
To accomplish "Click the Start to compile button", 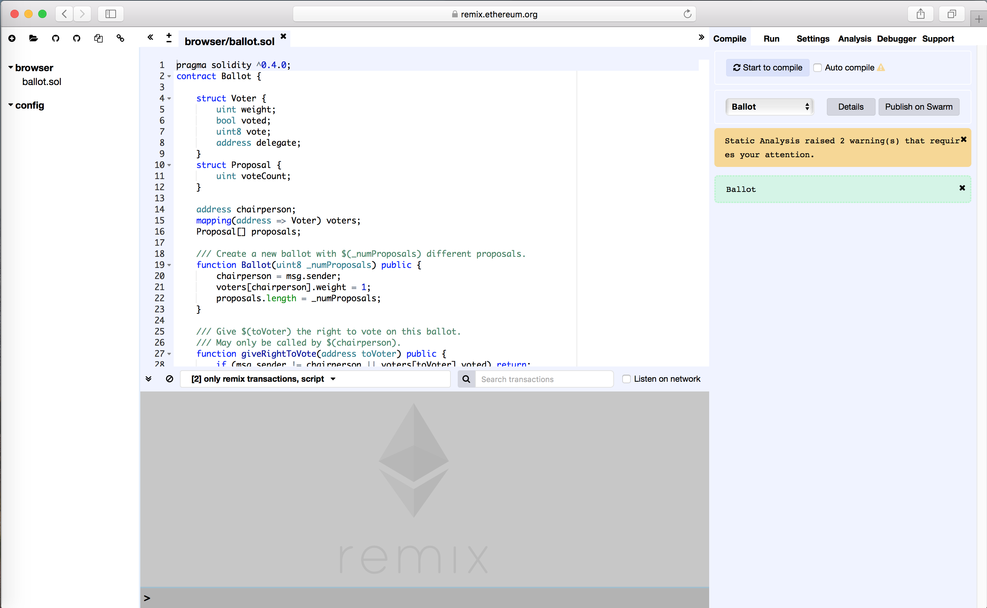I will pos(768,68).
